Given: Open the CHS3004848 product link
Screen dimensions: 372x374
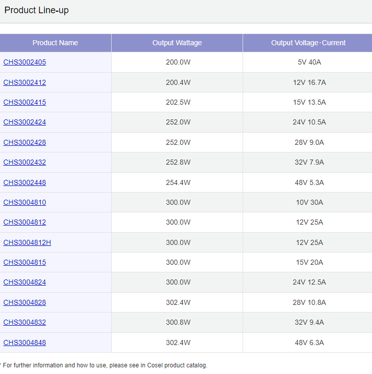Looking at the screenshot, I should [x=24, y=342].
